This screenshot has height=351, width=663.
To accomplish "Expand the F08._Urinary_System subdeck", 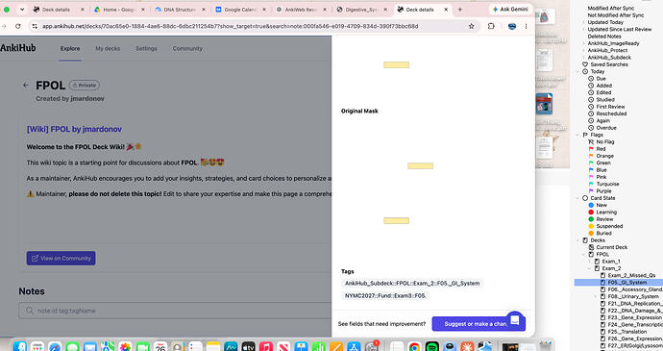I will pyautogui.click(x=596, y=296).
